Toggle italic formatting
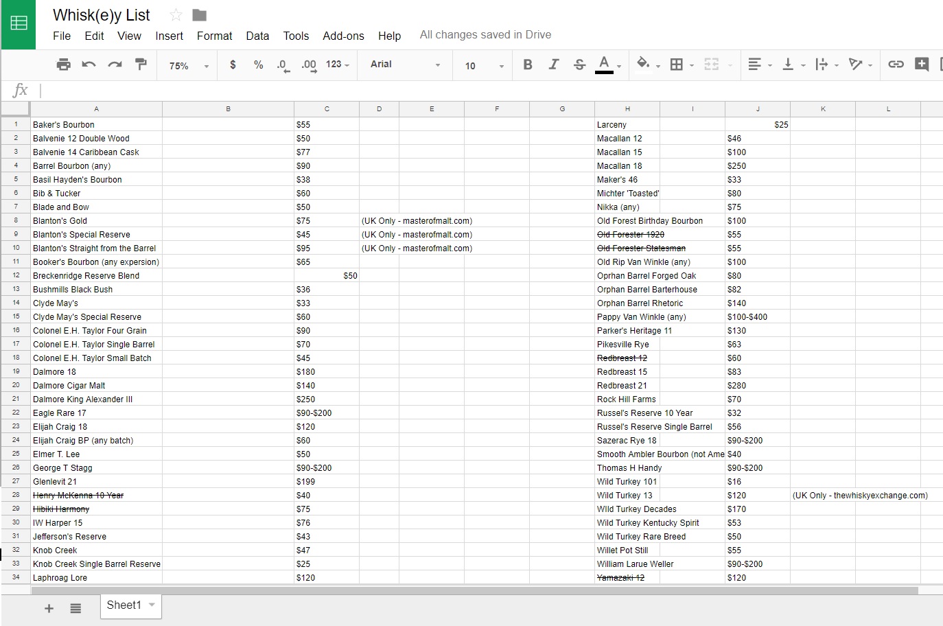943x626 pixels. pyautogui.click(x=554, y=65)
